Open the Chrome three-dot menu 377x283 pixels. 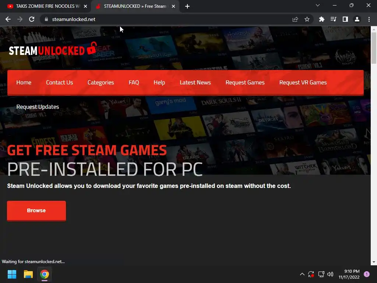click(369, 19)
